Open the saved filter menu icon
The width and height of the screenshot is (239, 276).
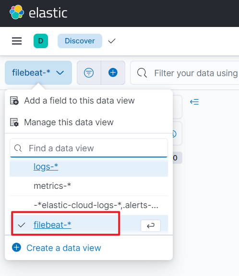89,73
